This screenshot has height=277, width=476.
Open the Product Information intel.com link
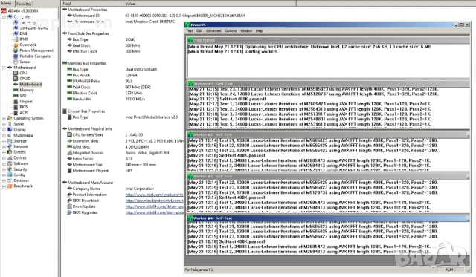[x=154, y=195]
